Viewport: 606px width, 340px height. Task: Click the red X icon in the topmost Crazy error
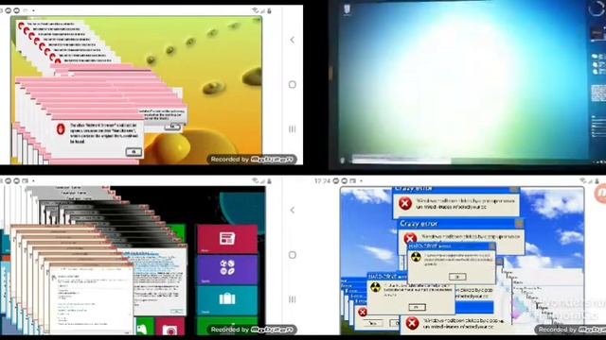tap(405, 203)
